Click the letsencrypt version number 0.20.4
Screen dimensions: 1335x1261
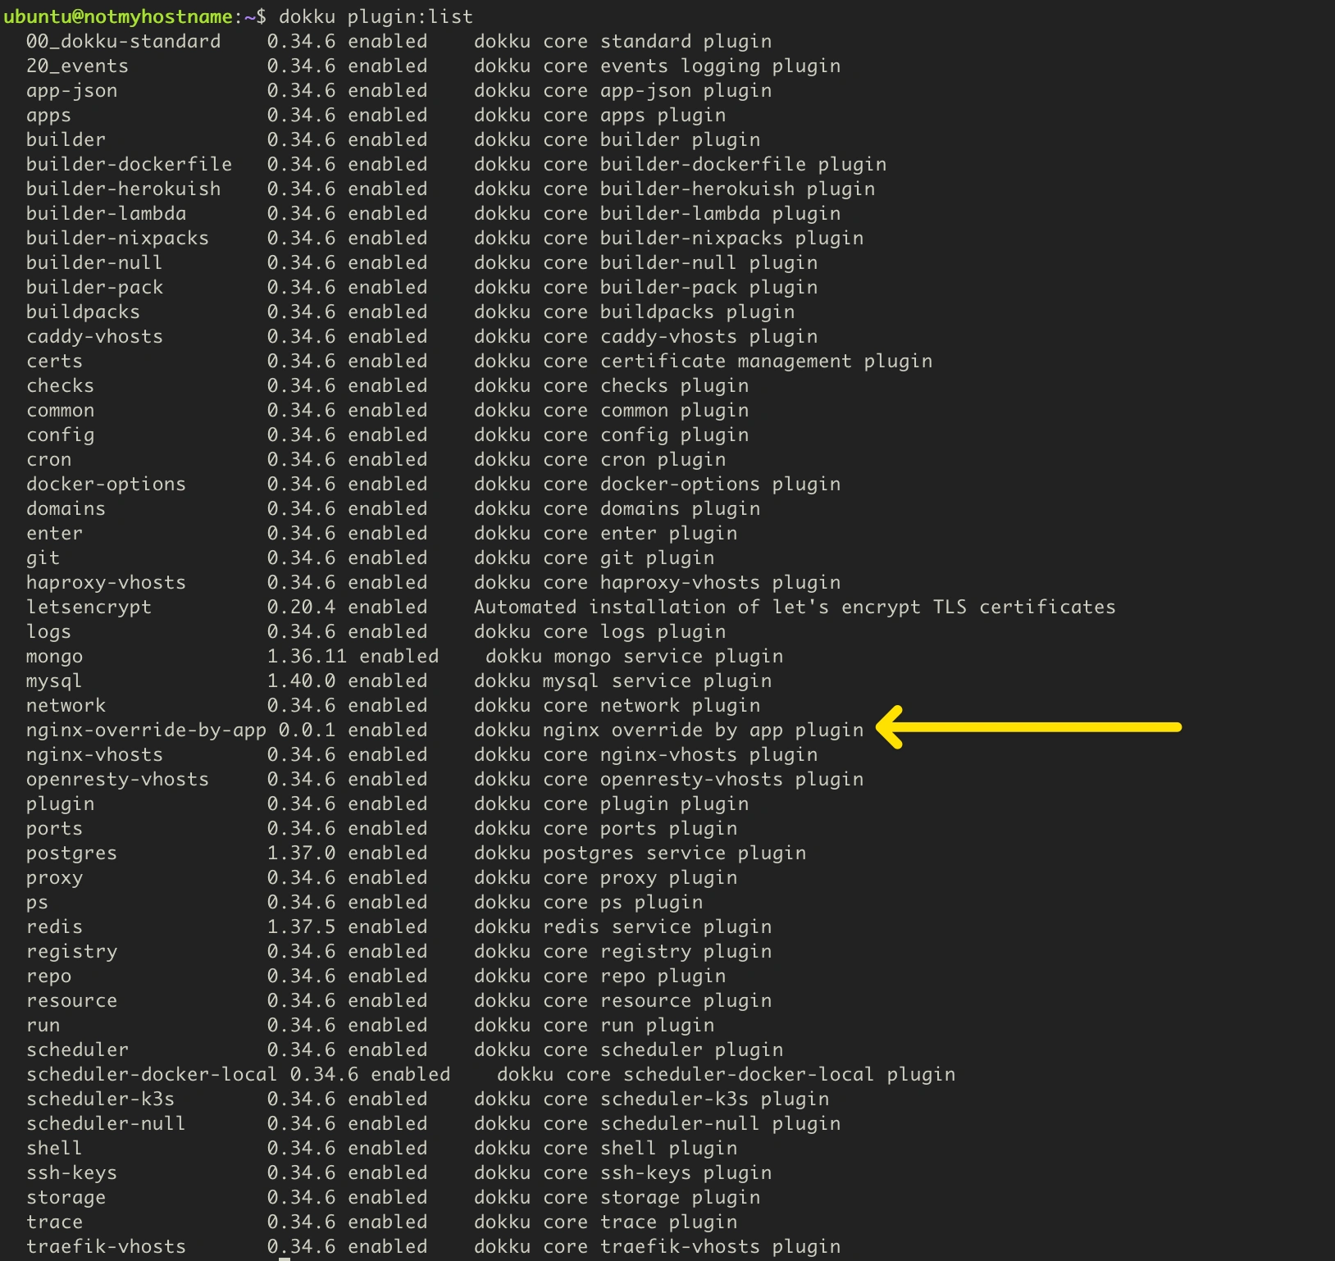[x=301, y=607]
